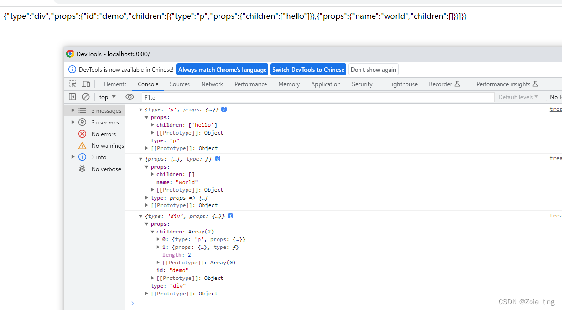Open the Network tab
This screenshot has height=310, width=562.
point(212,84)
